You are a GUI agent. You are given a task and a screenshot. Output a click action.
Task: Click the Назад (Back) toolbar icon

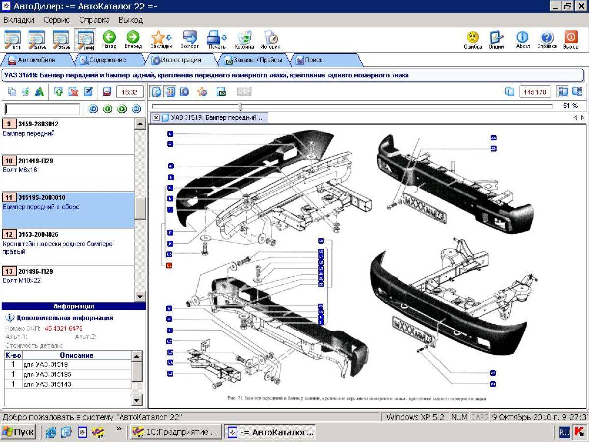109,40
